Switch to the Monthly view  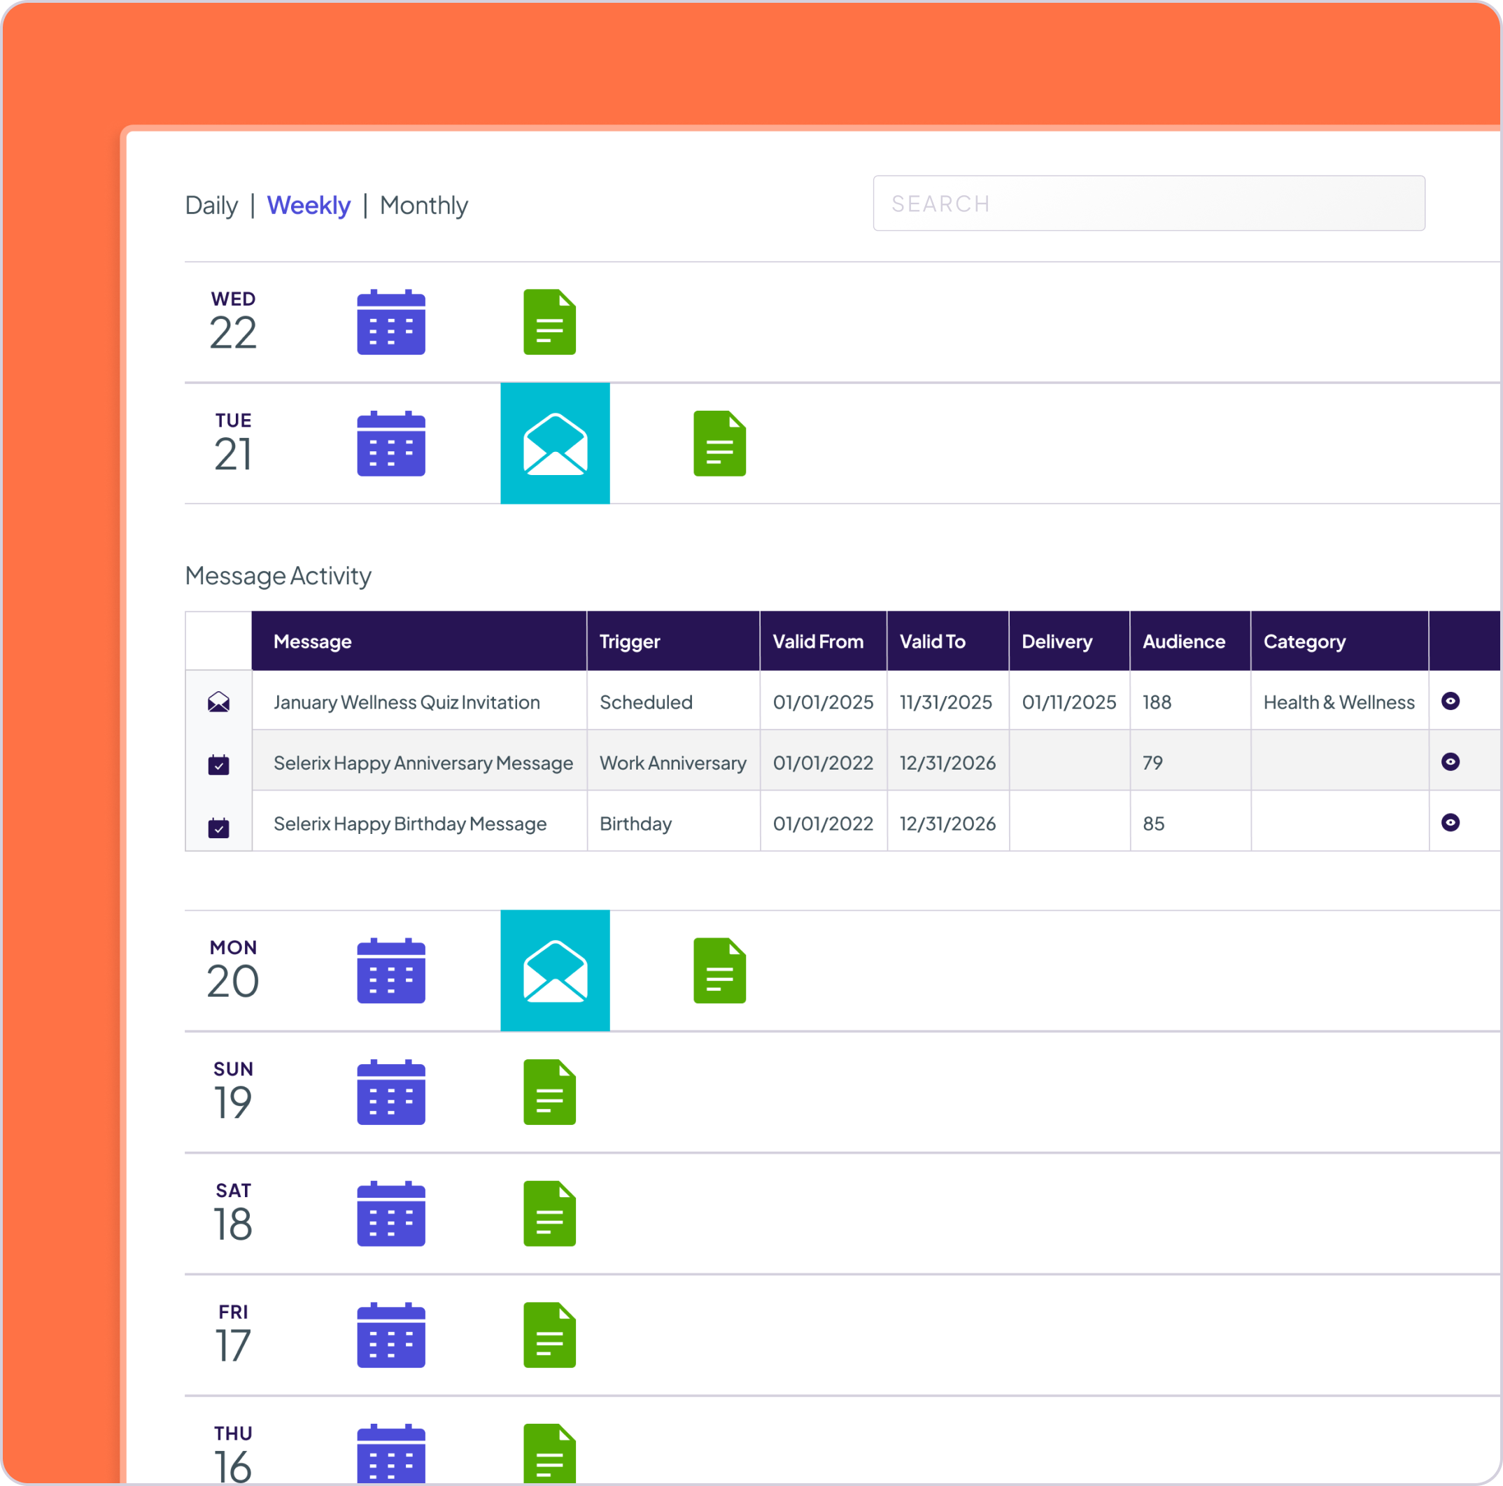[x=423, y=206]
